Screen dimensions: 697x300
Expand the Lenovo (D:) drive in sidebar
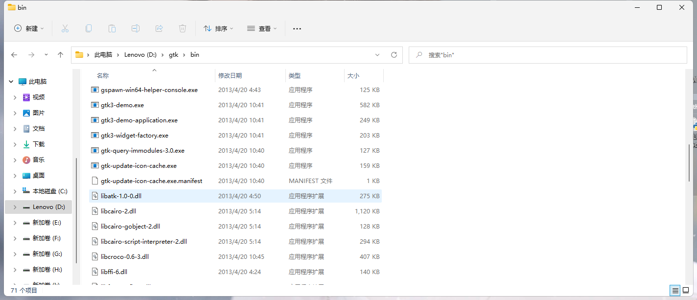tap(15, 207)
